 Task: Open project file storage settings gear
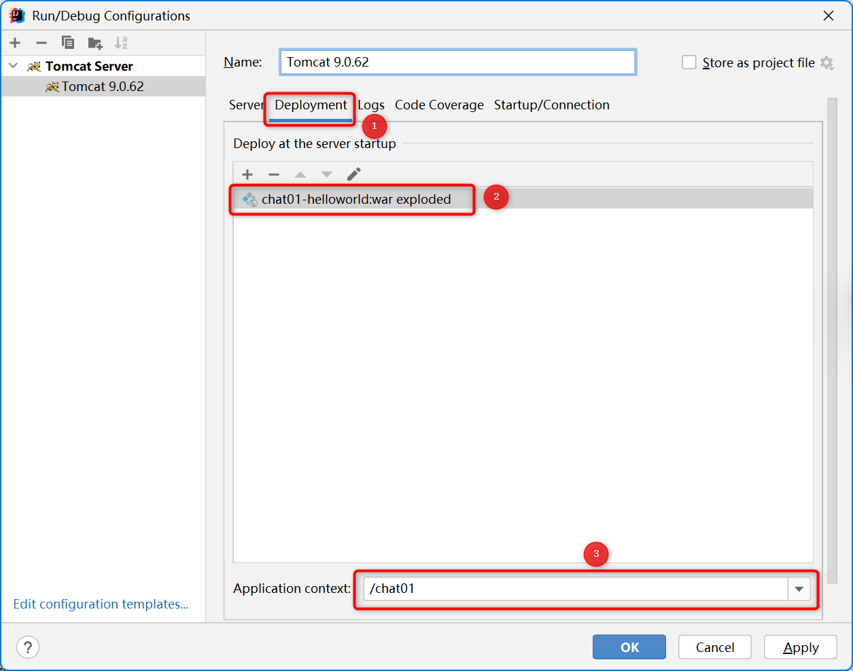coord(827,62)
